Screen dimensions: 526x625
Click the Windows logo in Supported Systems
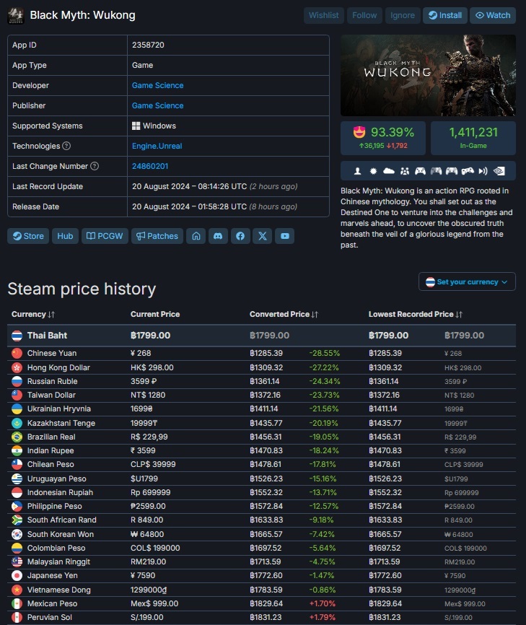[136, 126]
